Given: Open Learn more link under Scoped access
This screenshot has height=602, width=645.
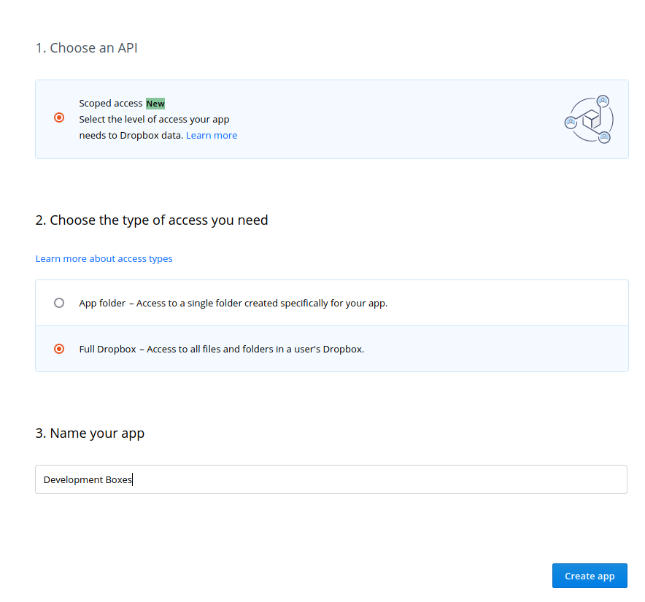Looking at the screenshot, I should pyautogui.click(x=212, y=135).
